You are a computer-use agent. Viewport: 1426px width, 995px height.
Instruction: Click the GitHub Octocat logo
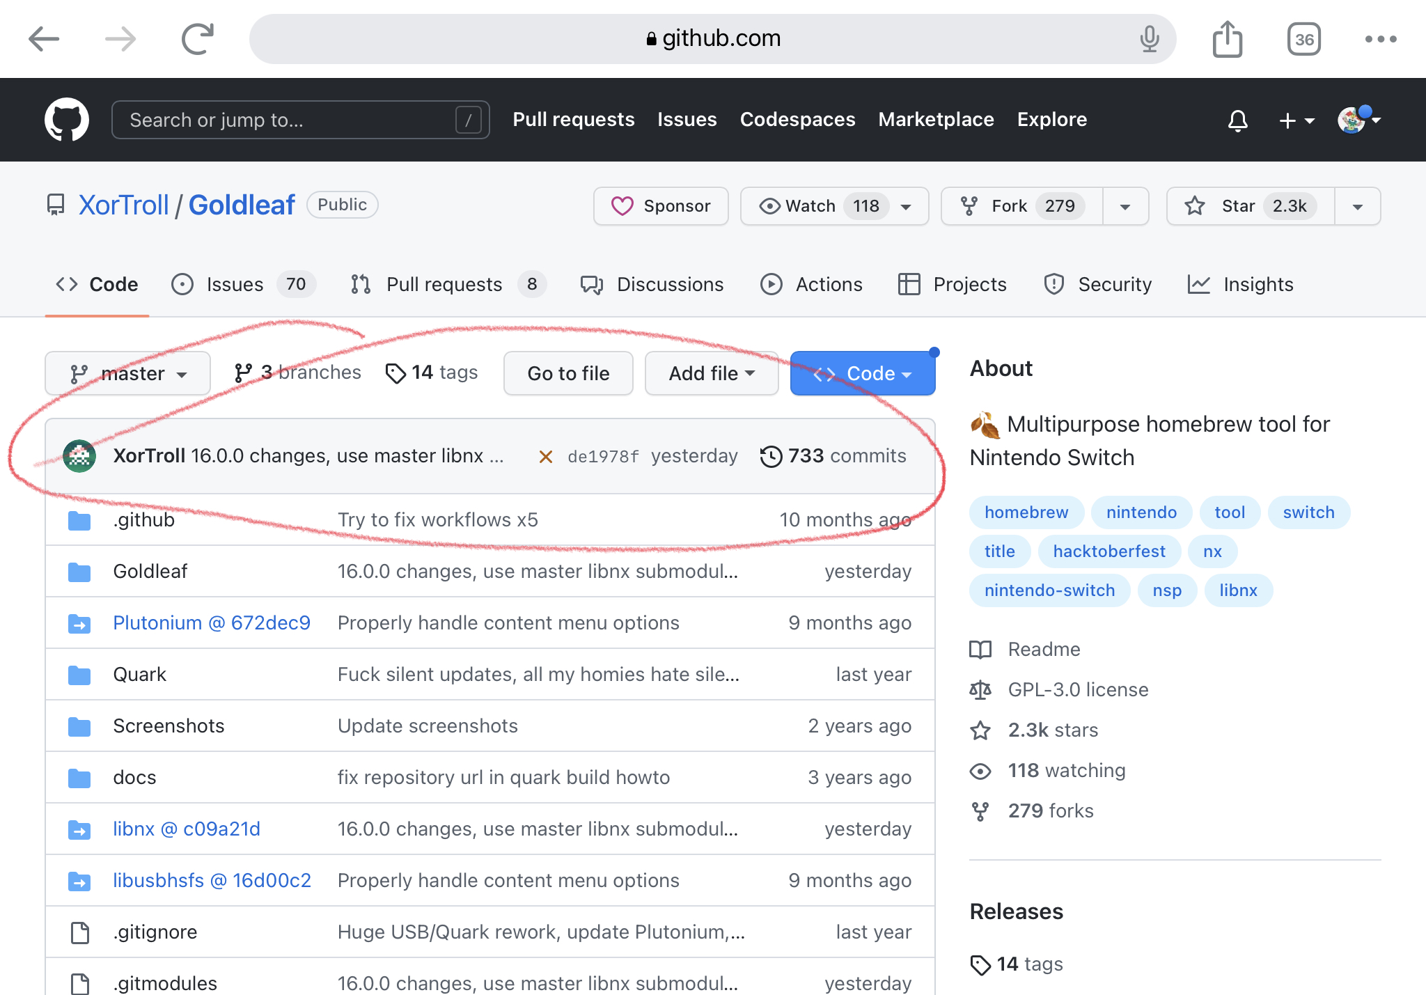tap(67, 120)
